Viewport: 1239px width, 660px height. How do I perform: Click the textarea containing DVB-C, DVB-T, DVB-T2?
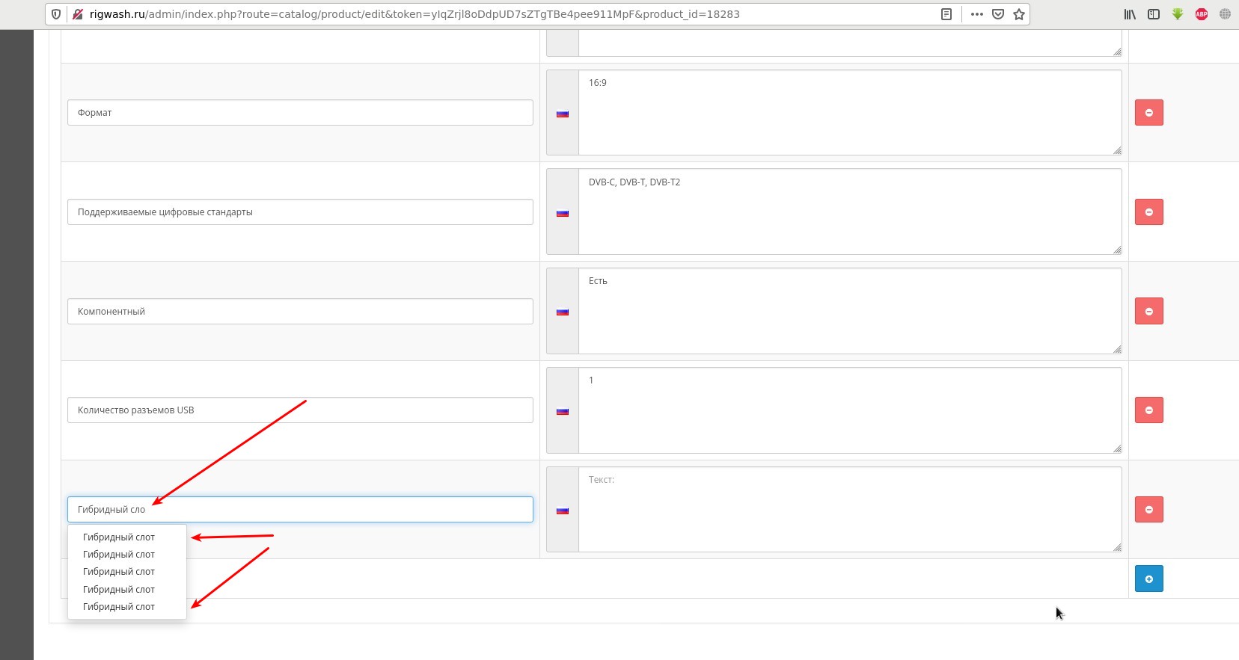[849, 212]
